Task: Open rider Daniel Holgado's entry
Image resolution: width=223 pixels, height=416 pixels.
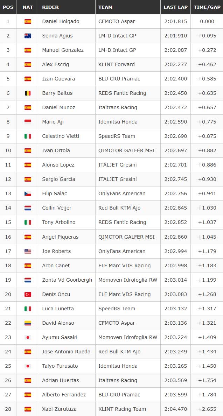Action: [x=61, y=21]
